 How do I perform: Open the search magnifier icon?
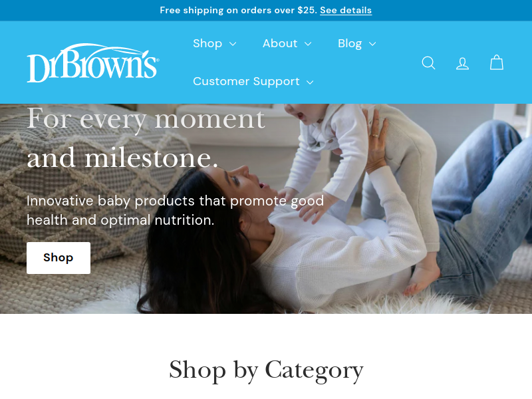point(428,63)
